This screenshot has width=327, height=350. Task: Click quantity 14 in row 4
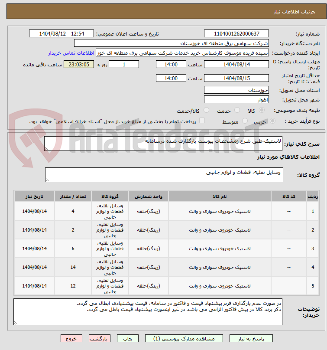coord(73,267)
